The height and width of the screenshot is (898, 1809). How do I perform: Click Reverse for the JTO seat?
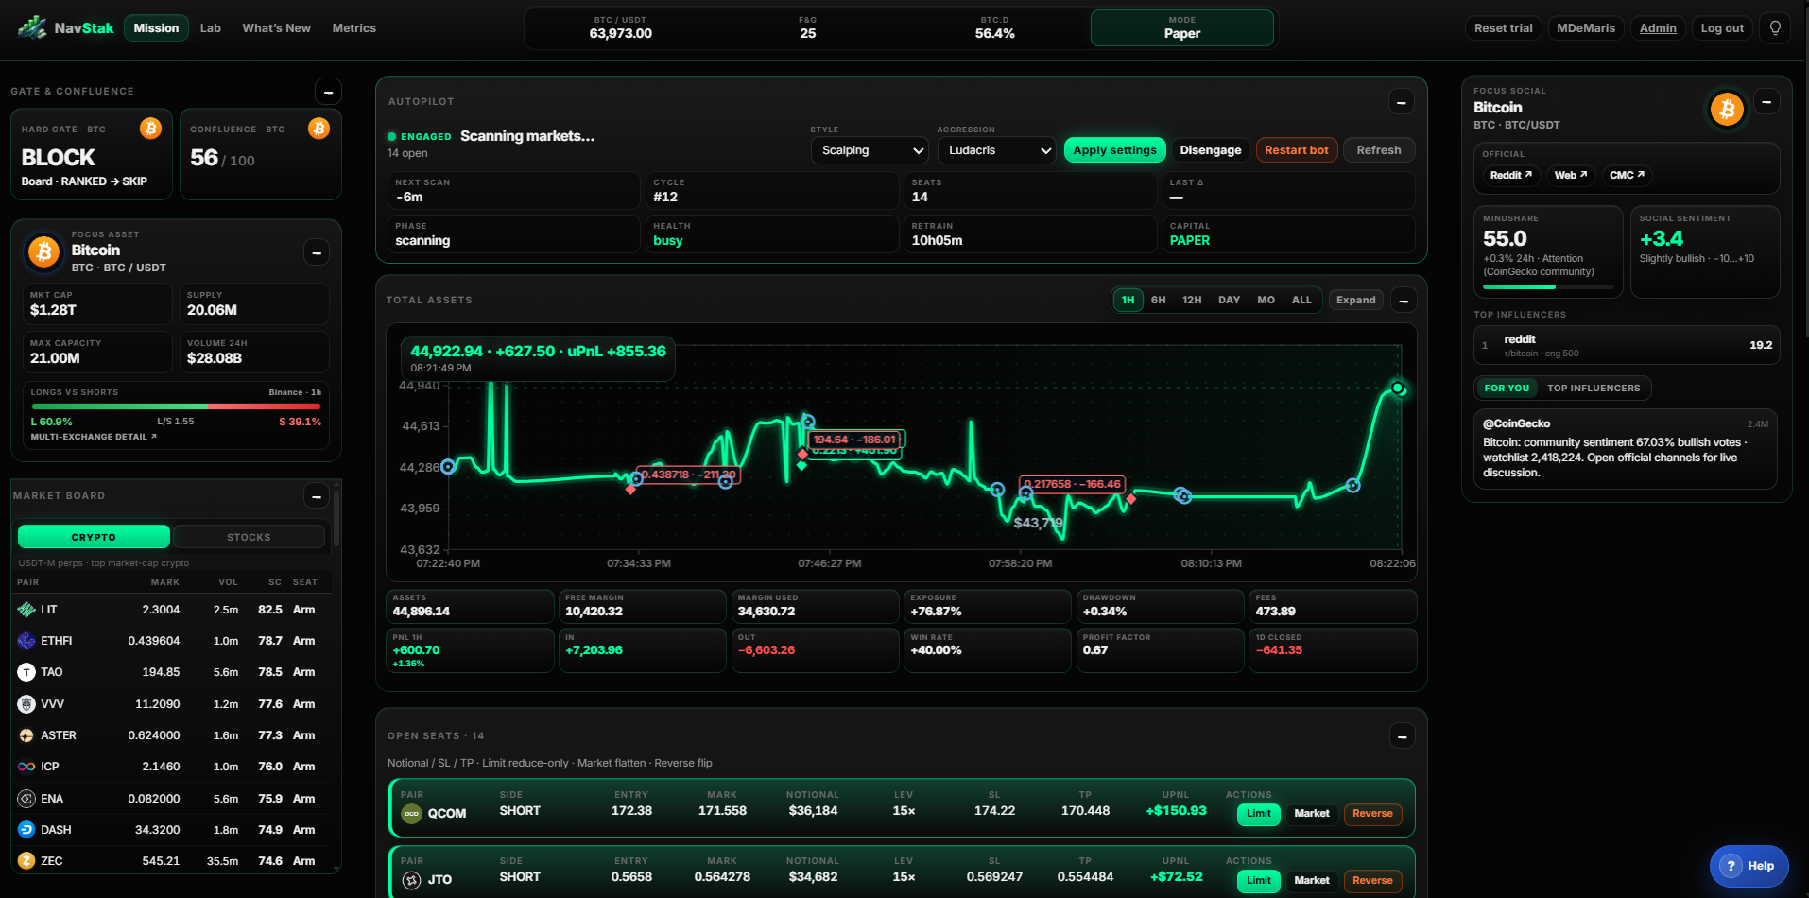pos(1372,881)
